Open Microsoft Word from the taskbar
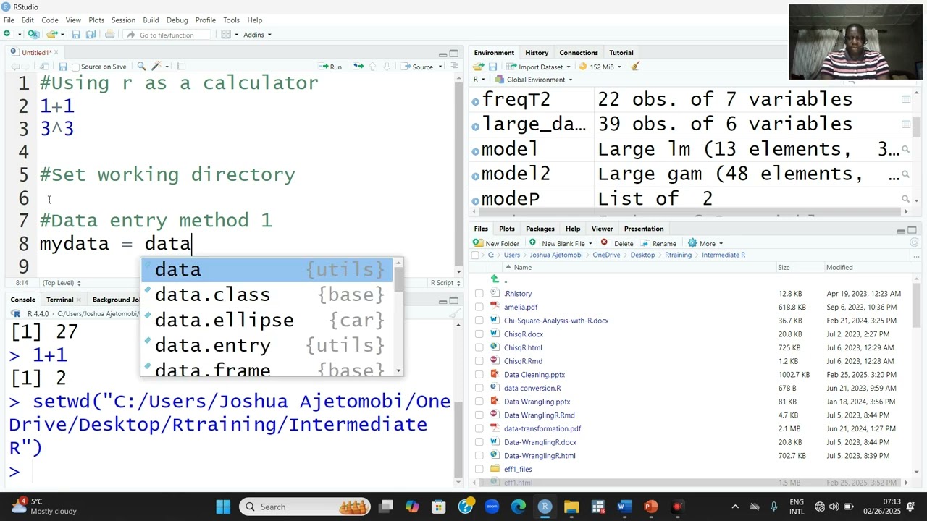 [x=624, y=507]
